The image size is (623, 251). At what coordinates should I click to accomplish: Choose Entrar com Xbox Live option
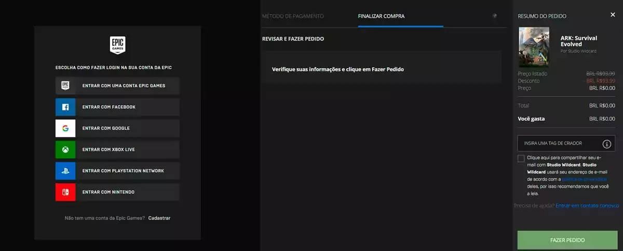(x=127, y=149)
